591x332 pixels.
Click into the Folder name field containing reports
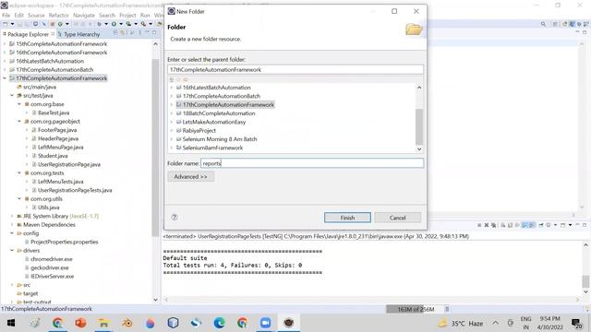click(x=312, y=163)
